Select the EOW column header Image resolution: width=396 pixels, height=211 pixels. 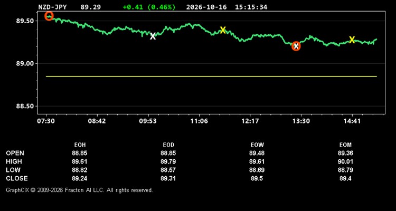257,145
